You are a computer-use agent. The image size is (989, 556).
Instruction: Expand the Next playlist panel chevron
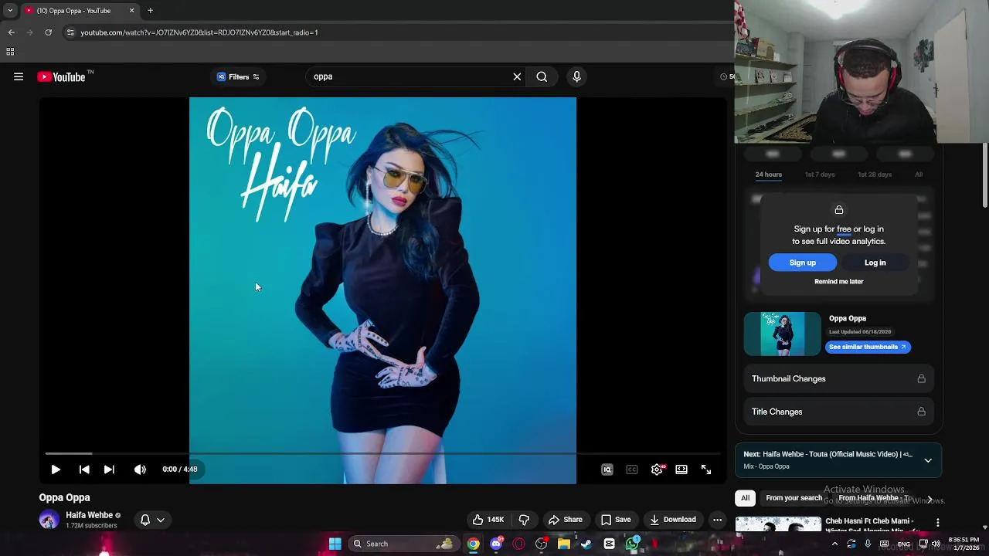[x=928, y=460]
